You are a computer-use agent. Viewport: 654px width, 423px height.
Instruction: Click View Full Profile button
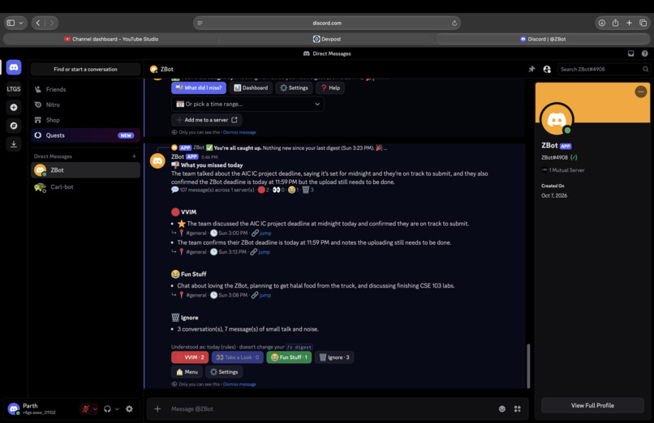(x=592, y=405)
